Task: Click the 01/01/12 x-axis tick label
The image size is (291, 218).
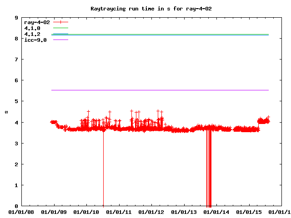Action: (152, 212)
